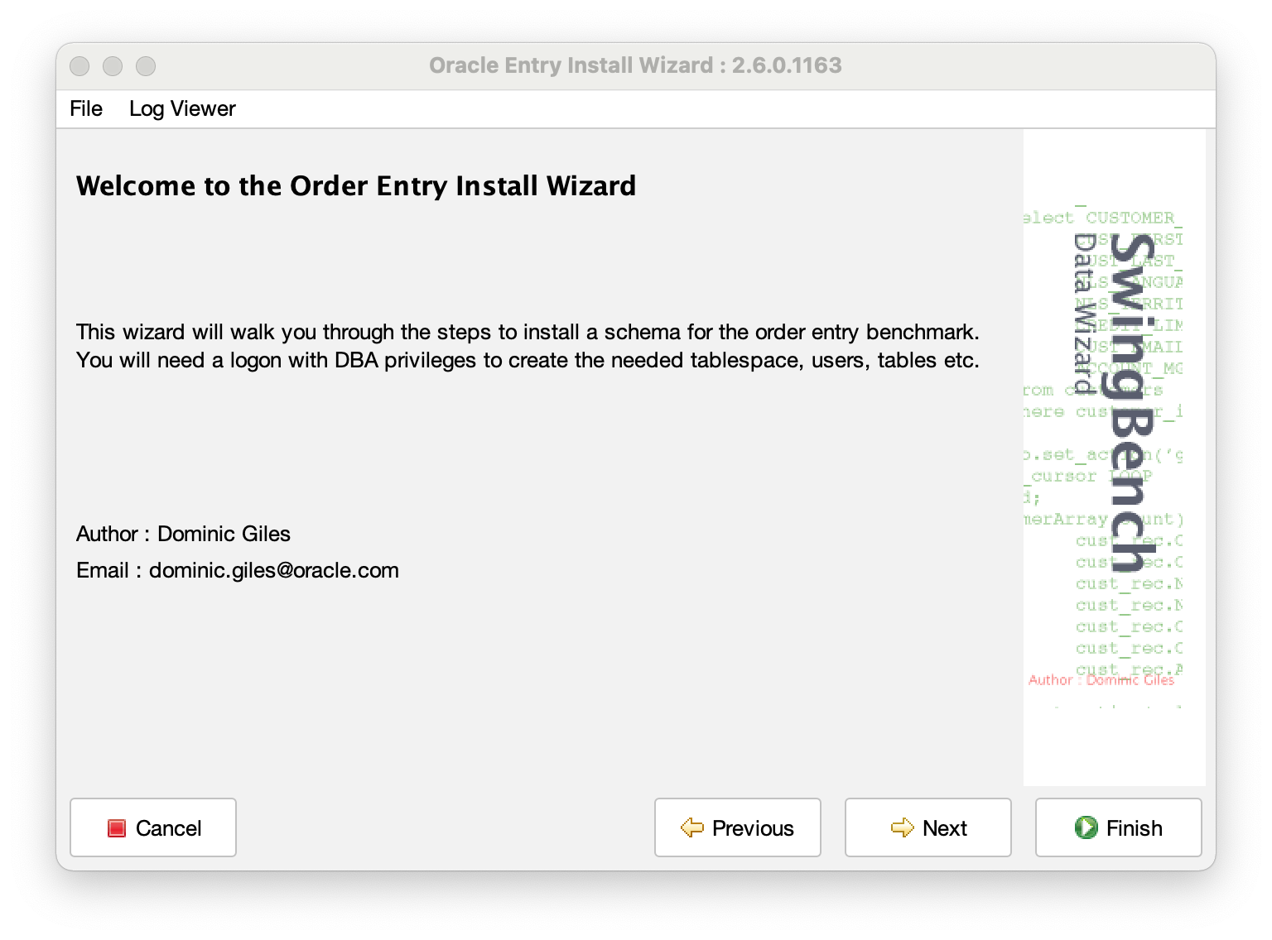Click the SwingBench Data Wizard logo
Image resolution: width=1272 pixels, height=940 pixels.
point(1118,397)
